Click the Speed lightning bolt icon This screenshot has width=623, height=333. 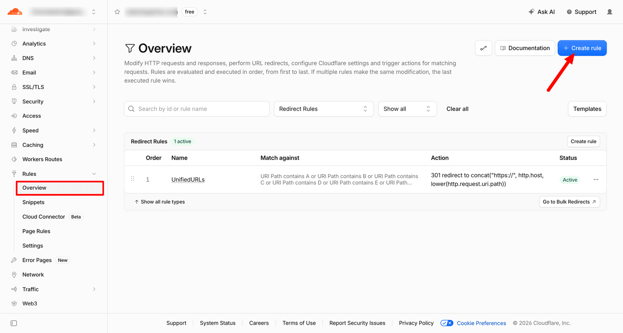coord(14,130)
